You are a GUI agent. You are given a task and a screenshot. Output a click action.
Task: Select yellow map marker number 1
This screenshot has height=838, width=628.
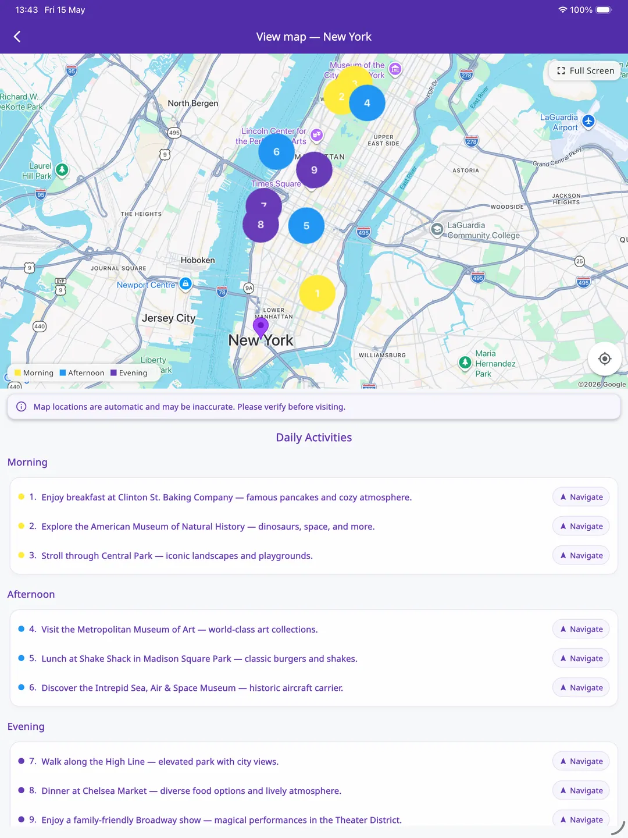point(317,293)
